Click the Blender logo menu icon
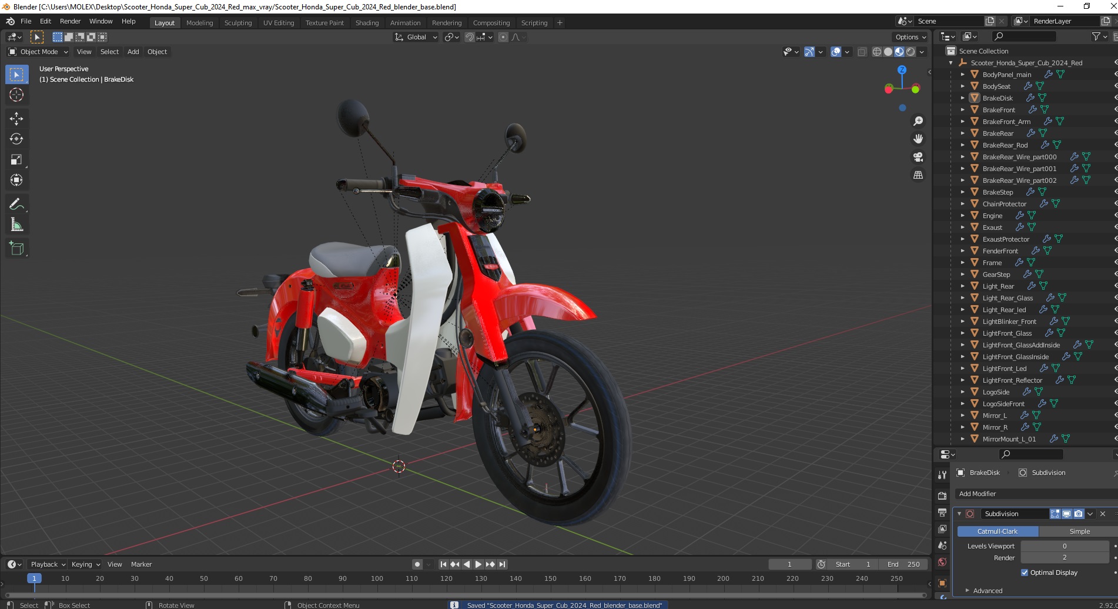Image resolution: width=1118 pixels, height=609 pixels. coord(10,21)
